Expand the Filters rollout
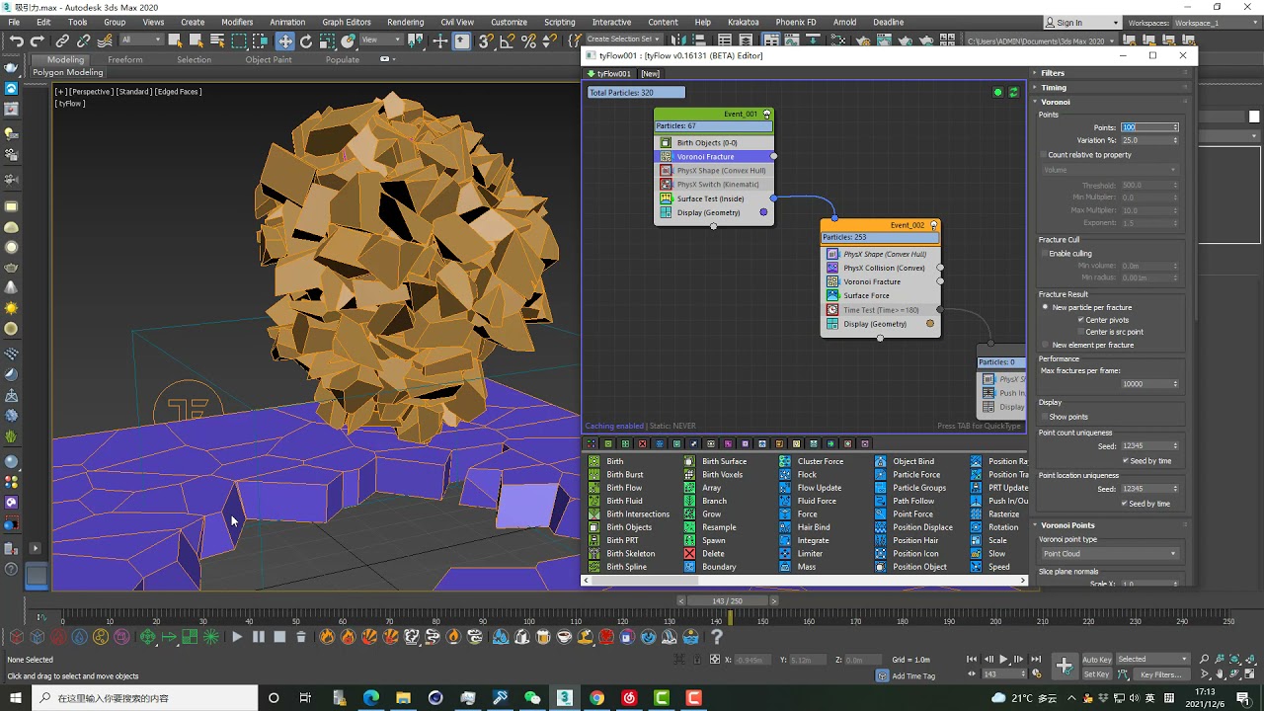 (x=1052, y=73)
